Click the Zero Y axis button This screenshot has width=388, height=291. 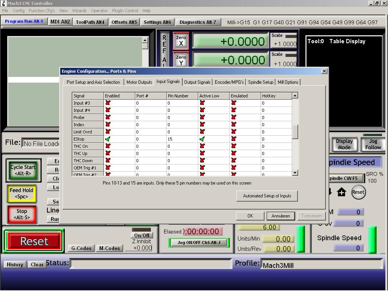pos(181,60)
